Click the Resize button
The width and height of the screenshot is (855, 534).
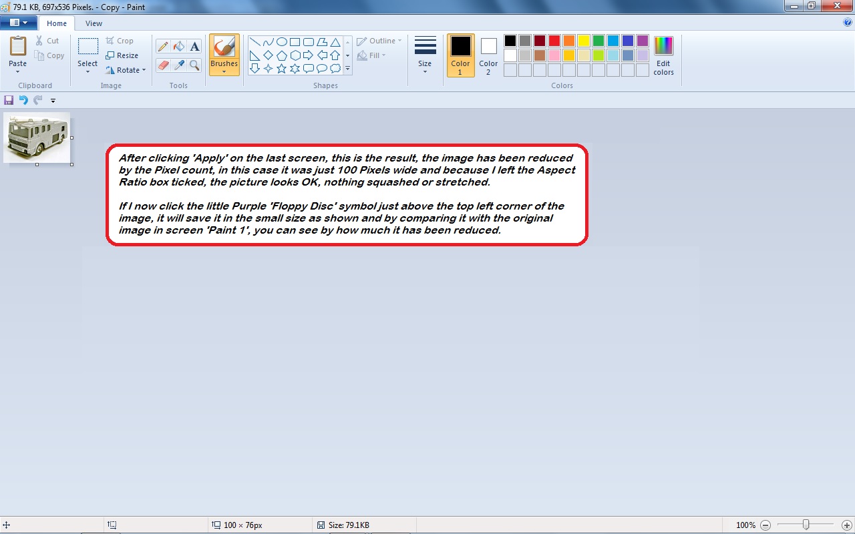tap(122, 55)
